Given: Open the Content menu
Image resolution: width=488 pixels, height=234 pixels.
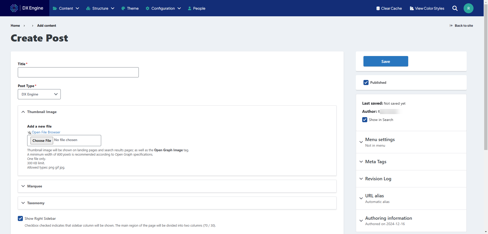Looking at the screenshot, I should 65,8.
